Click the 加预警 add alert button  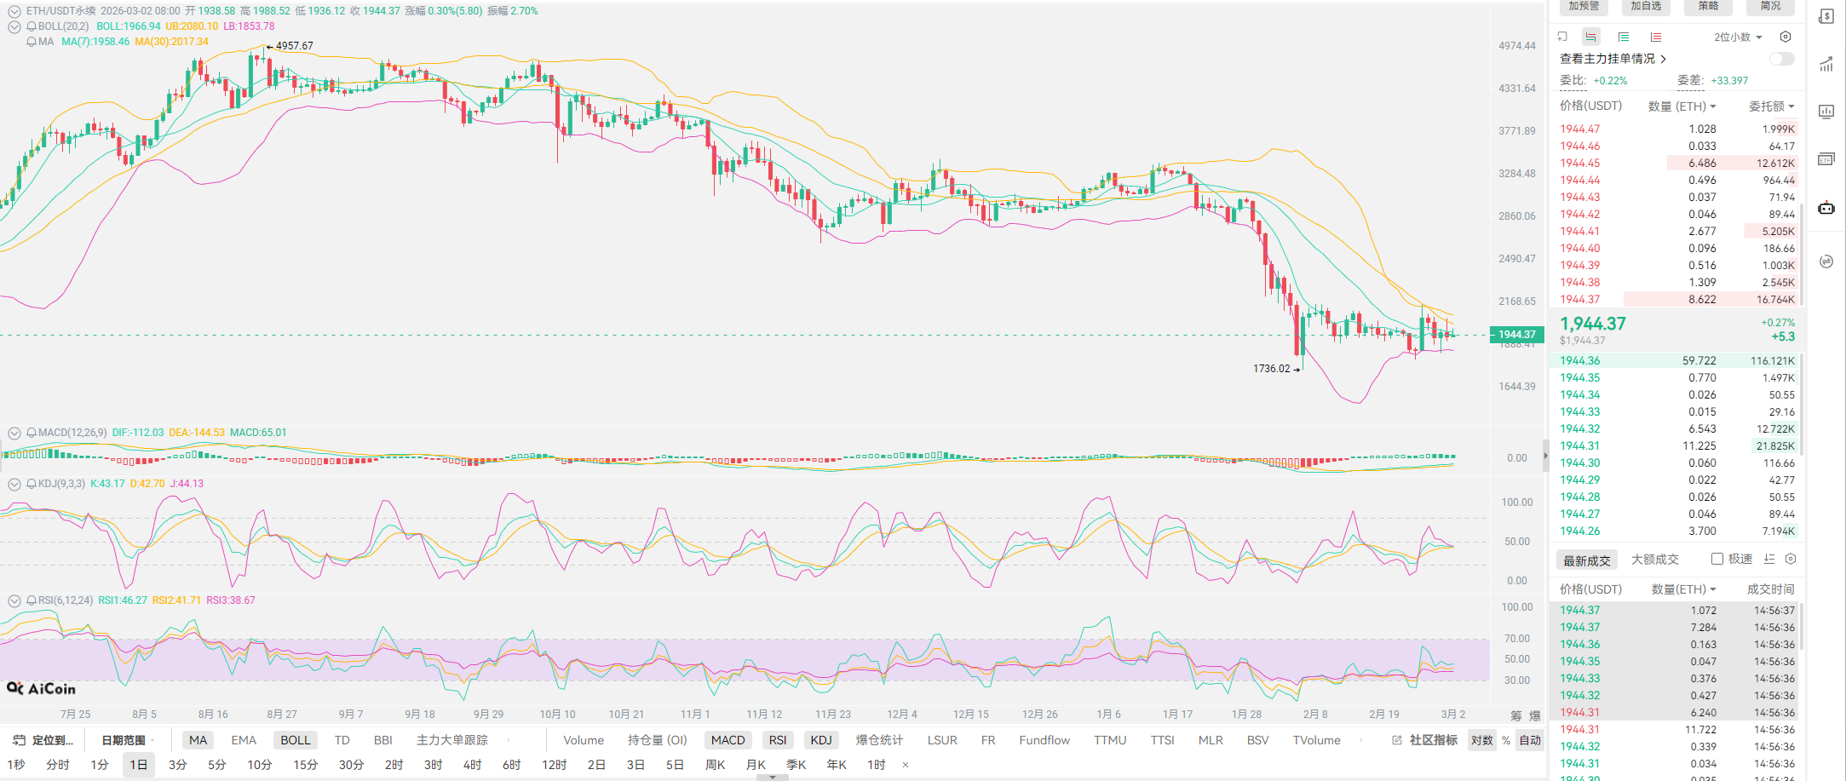coord(1584,7)
